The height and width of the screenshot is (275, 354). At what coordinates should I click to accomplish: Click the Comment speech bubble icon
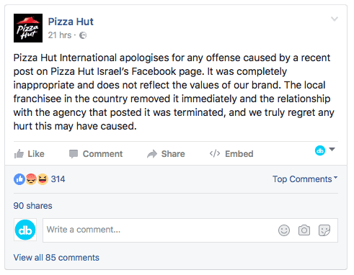(x=74, y=154)
